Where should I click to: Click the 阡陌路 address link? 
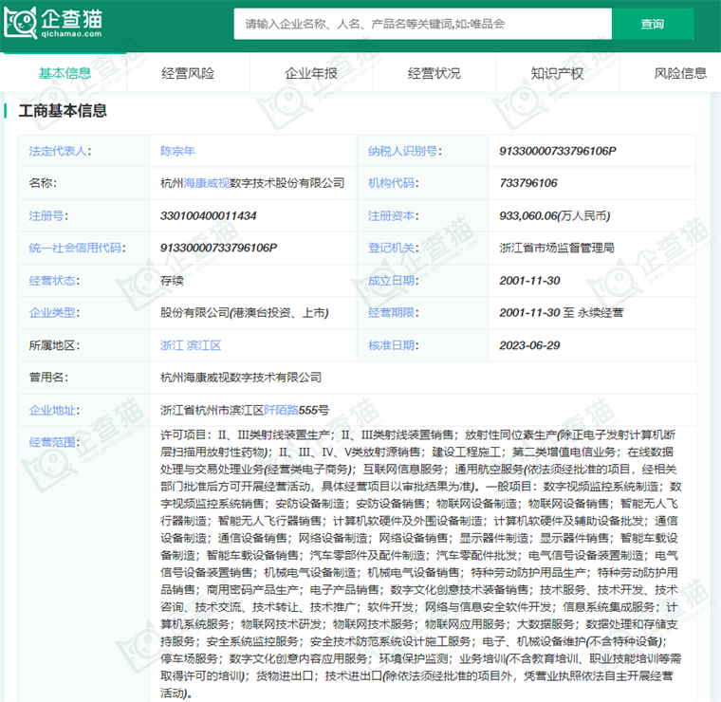pos(281,411)
